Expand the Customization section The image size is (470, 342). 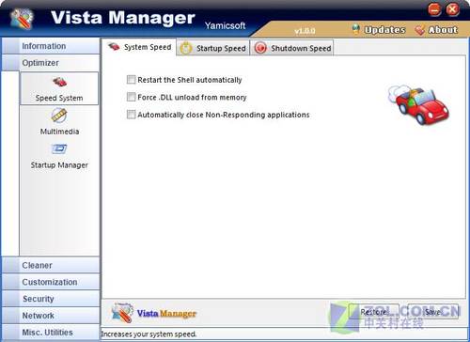coord(51,282)
